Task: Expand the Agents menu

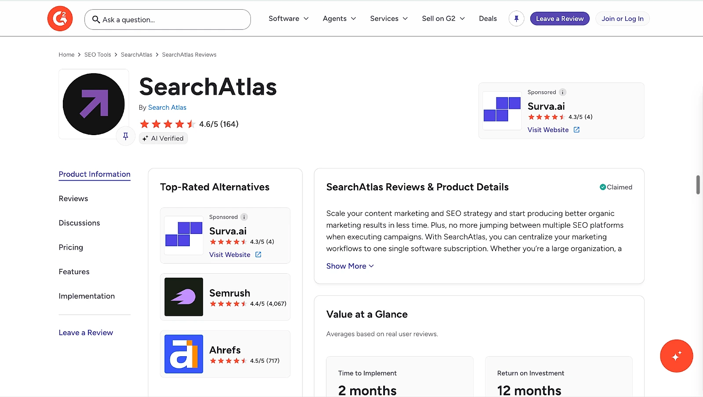Action: click(x=339, y=18)
